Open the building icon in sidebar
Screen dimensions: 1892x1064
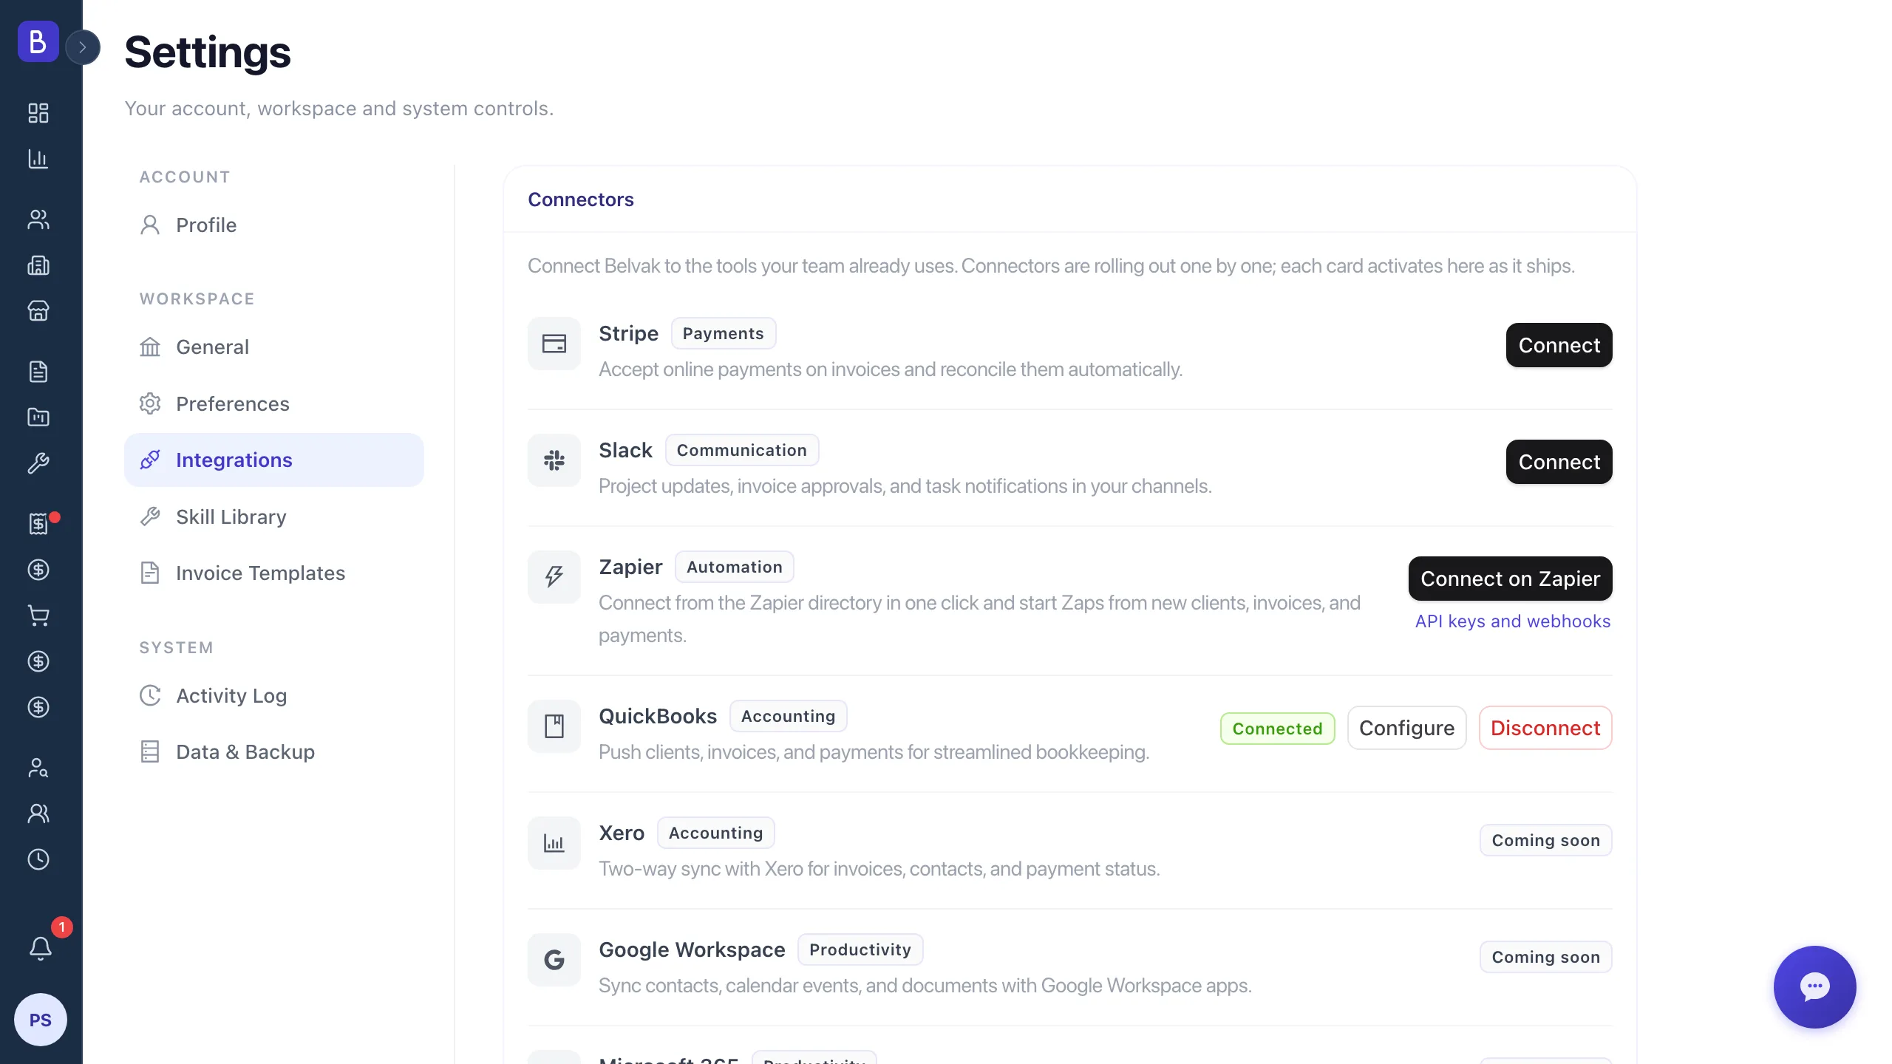[38, 265]
